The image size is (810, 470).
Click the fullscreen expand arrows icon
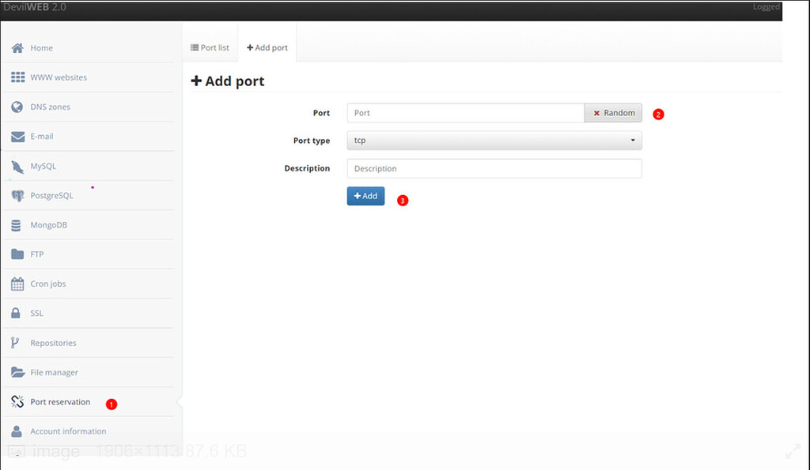click(x=793, y=451)
